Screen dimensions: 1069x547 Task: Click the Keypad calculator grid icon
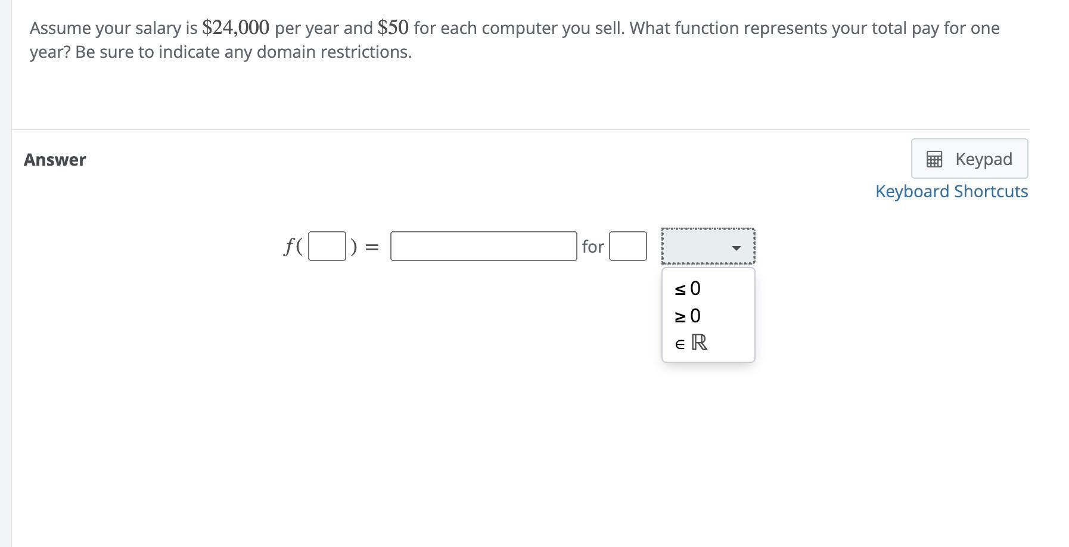934,159
